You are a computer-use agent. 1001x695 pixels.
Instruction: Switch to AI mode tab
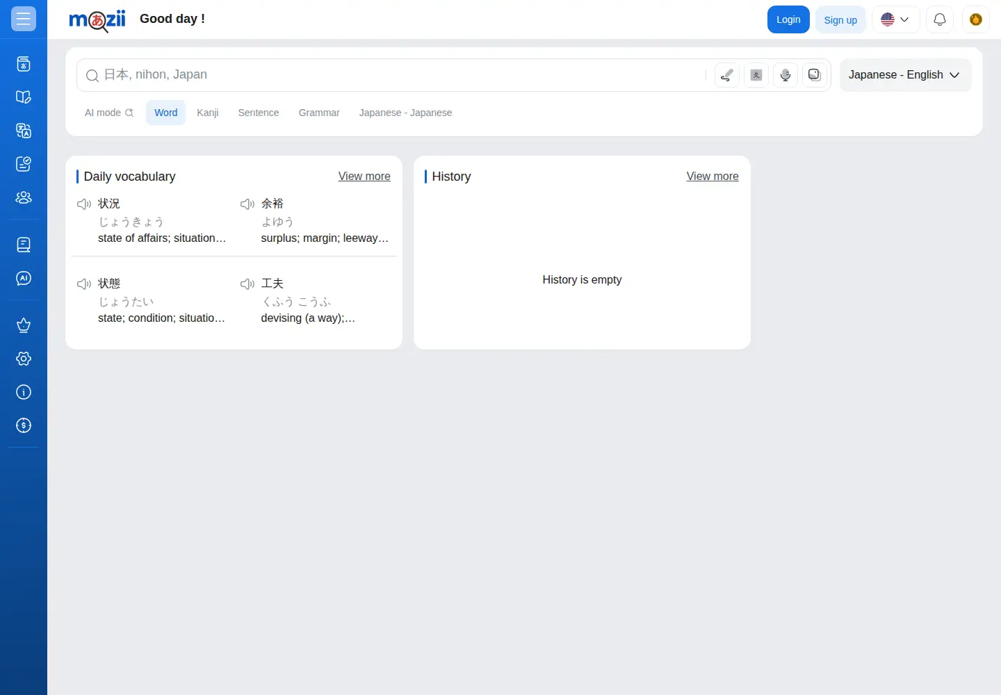(x=108, y=113)
